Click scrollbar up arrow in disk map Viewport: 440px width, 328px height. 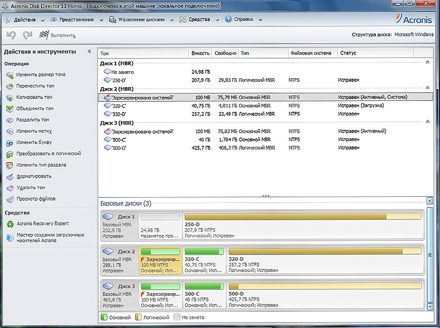click(x=429, y=201)
